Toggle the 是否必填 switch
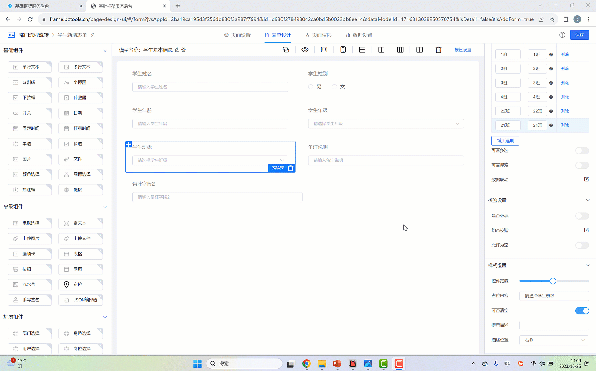 tap(582, 216)
